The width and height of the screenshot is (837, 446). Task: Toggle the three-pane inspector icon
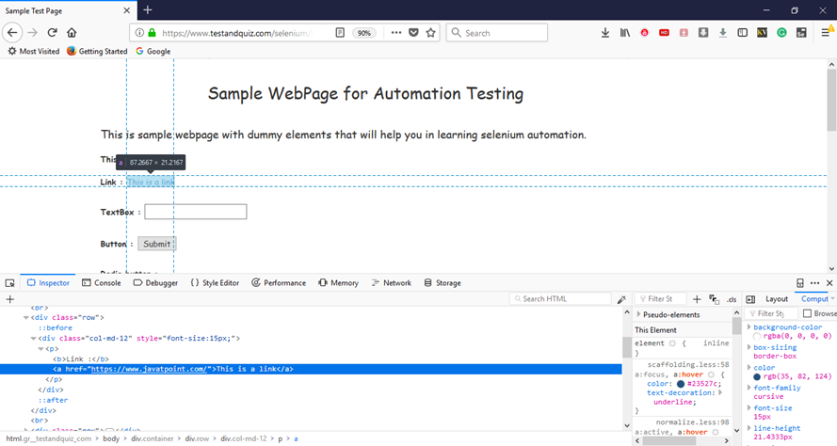(x=750, y=299)
